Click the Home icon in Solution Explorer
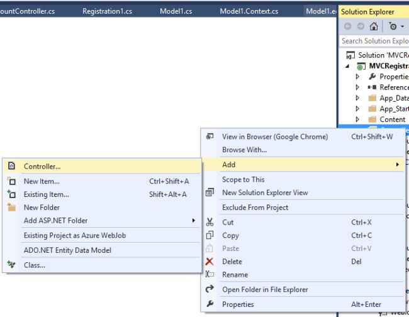Screen dimensions: 409x317 [x=374, y=26]
